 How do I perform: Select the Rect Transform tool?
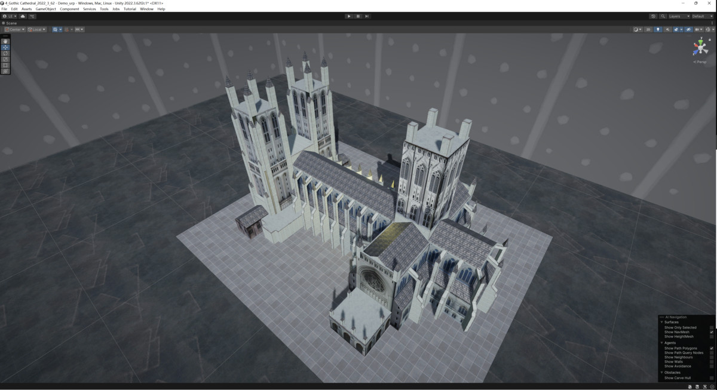5,65
